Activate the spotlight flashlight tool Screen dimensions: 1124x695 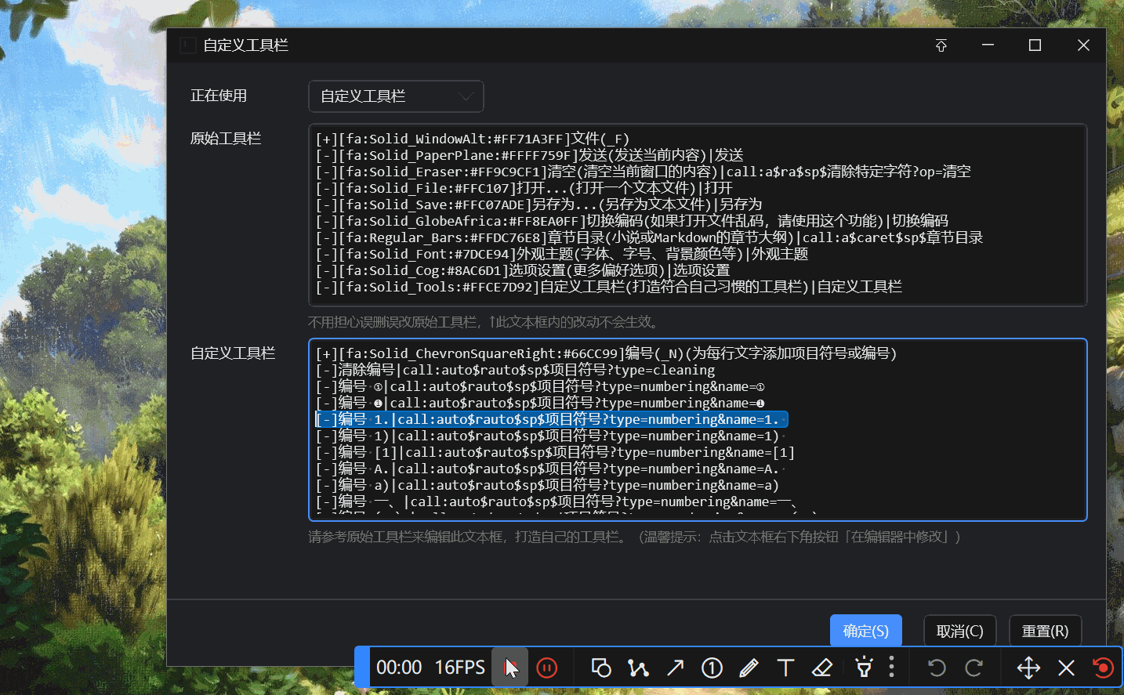[x=864, y=668]
